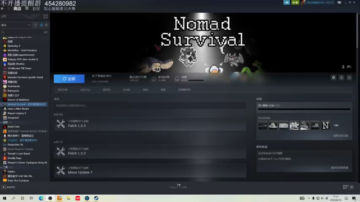Click the library search field
The image size is (360, 202).
pos(22,32)
